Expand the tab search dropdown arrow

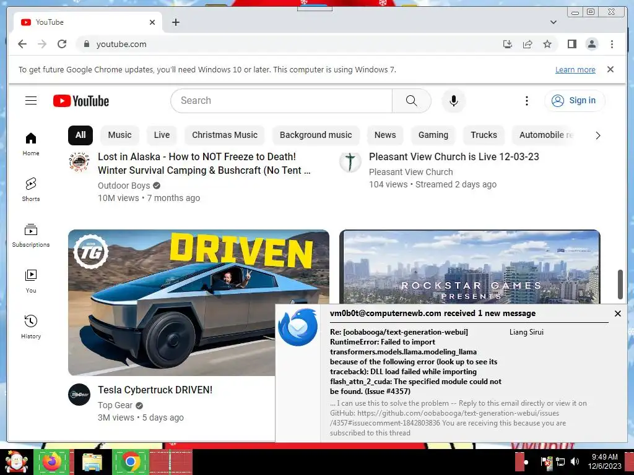553,22
